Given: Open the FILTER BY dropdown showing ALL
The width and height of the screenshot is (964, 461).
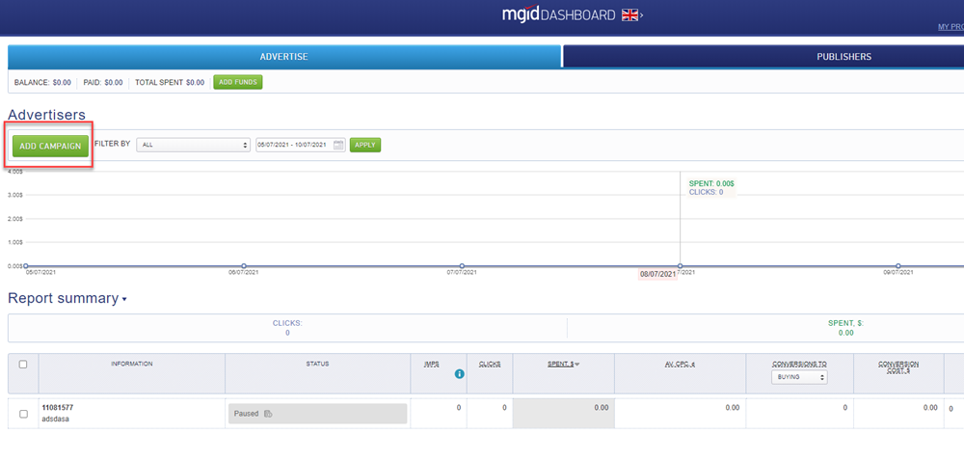Looking at the screenshot, I should point(193,145).
